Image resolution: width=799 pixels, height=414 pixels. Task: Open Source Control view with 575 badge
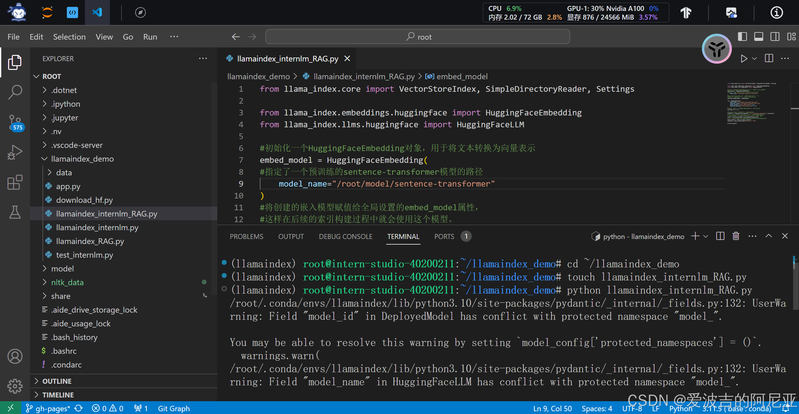[x=15, y=122]
